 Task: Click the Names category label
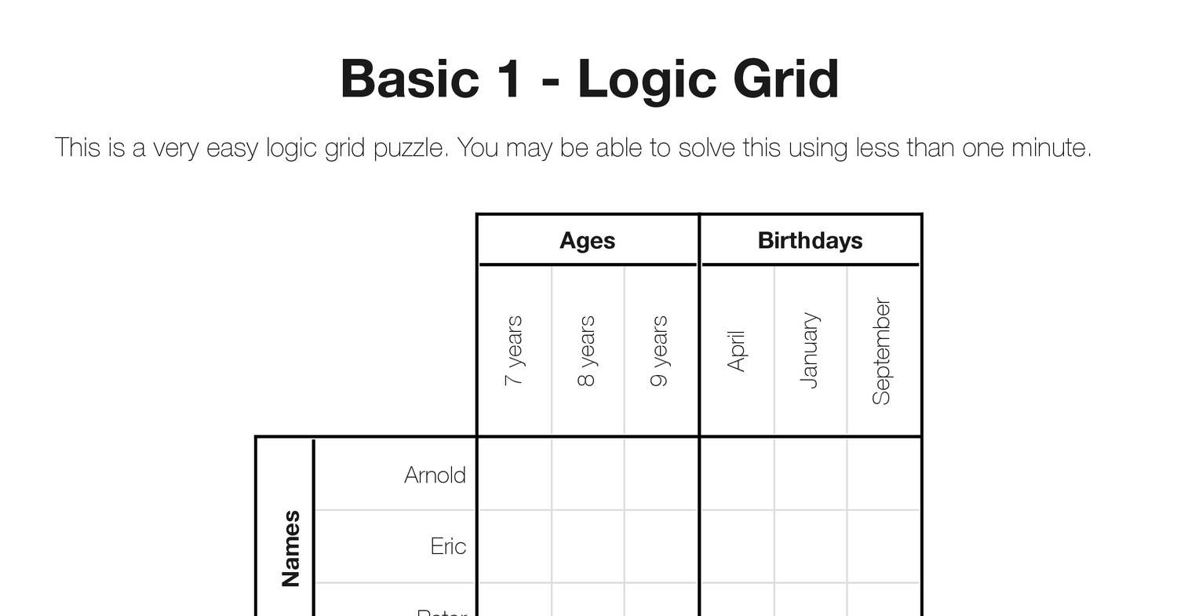tap(290, 548)
